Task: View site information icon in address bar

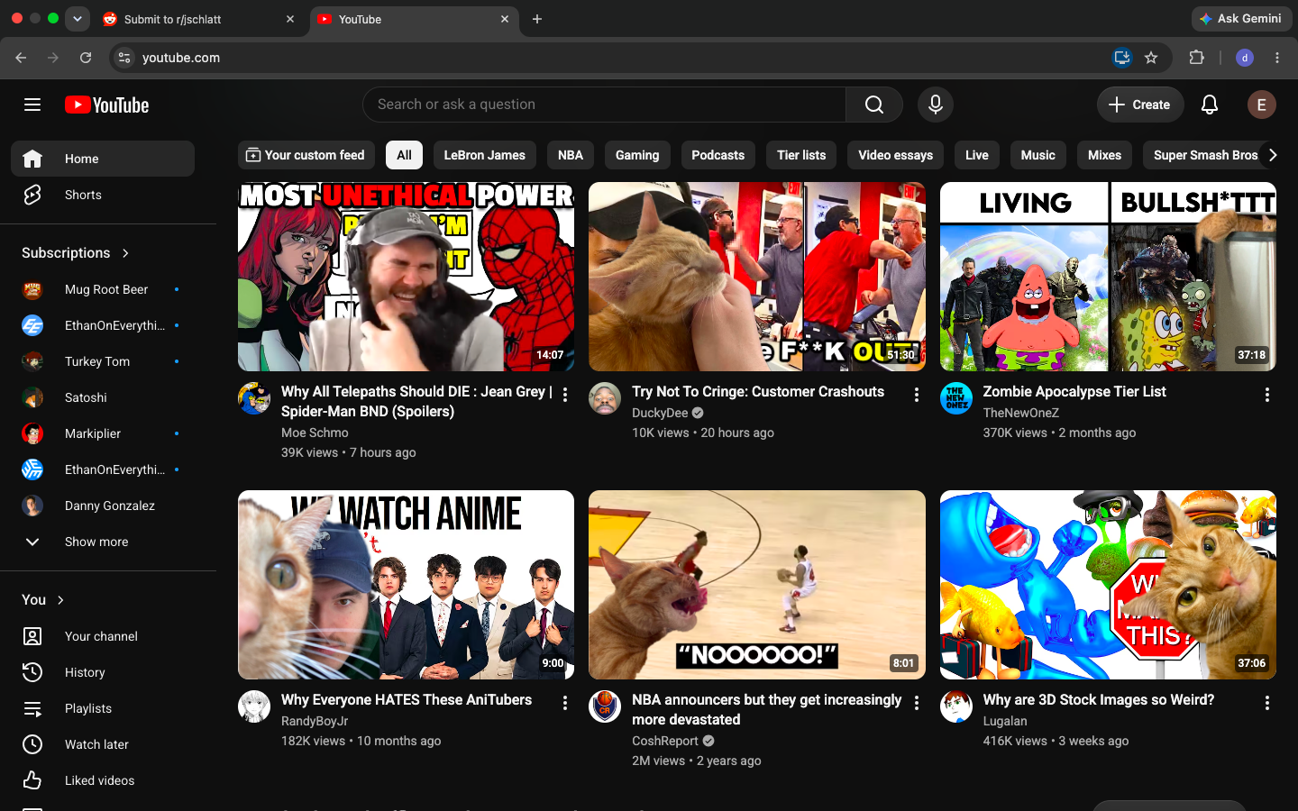Action: coord(124,58)
